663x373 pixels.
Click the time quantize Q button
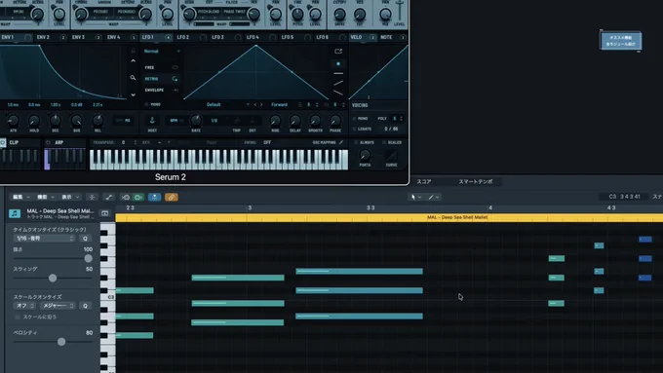pos(85,239)
